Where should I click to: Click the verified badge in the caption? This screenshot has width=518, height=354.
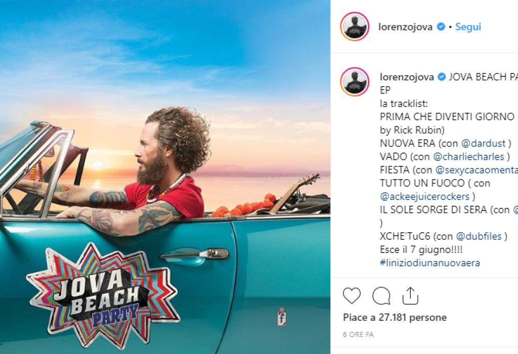click(442, 77)
